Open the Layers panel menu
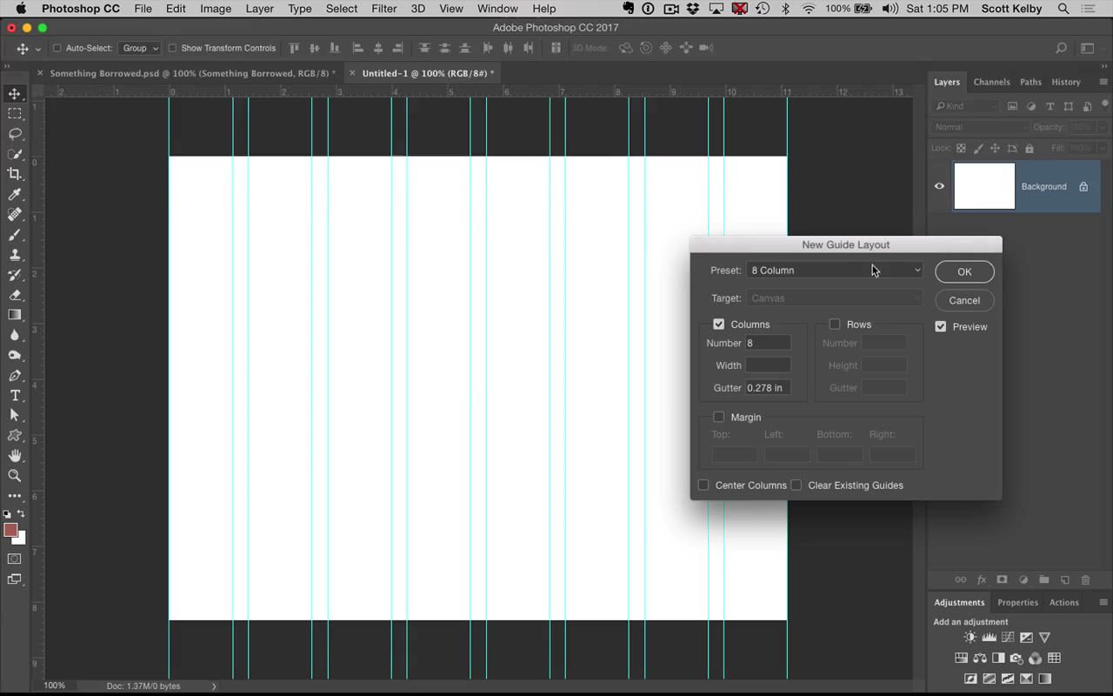The width and height of the screenshot is (1113, 696). (x=1103, y=82)
